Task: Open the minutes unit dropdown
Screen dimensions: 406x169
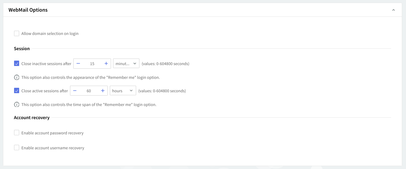Action: pos(126,64)
